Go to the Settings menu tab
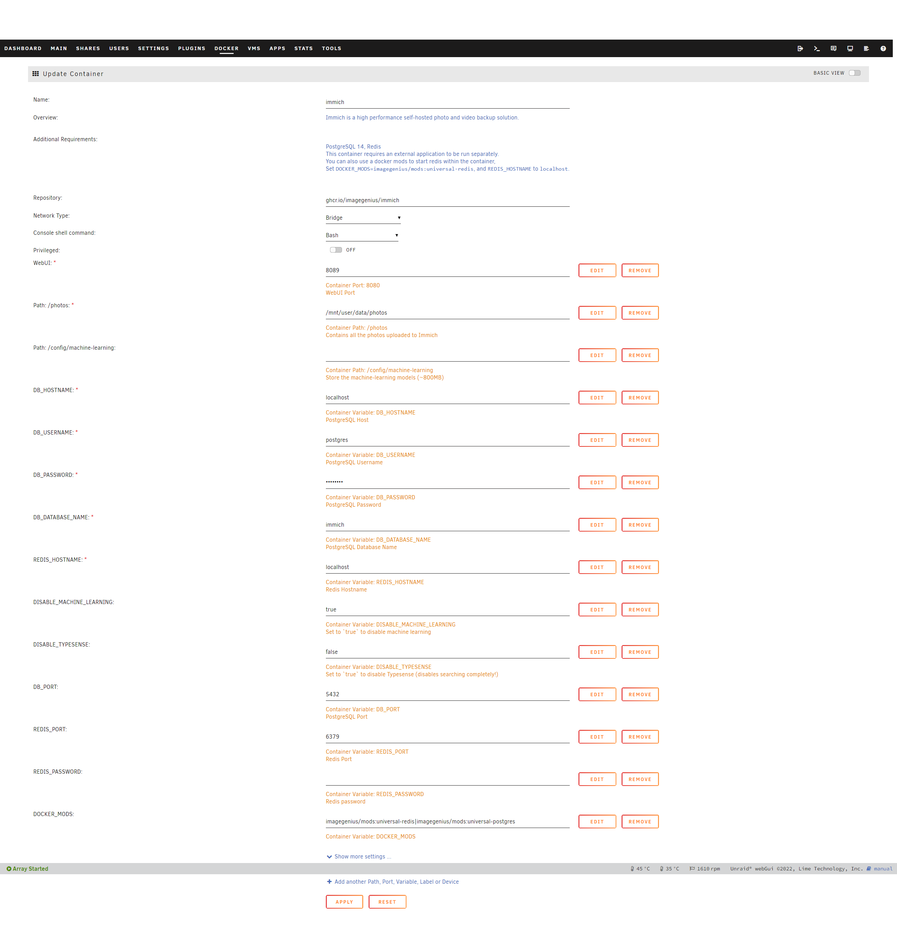This screenshot has width=897, height=931. 153,48
